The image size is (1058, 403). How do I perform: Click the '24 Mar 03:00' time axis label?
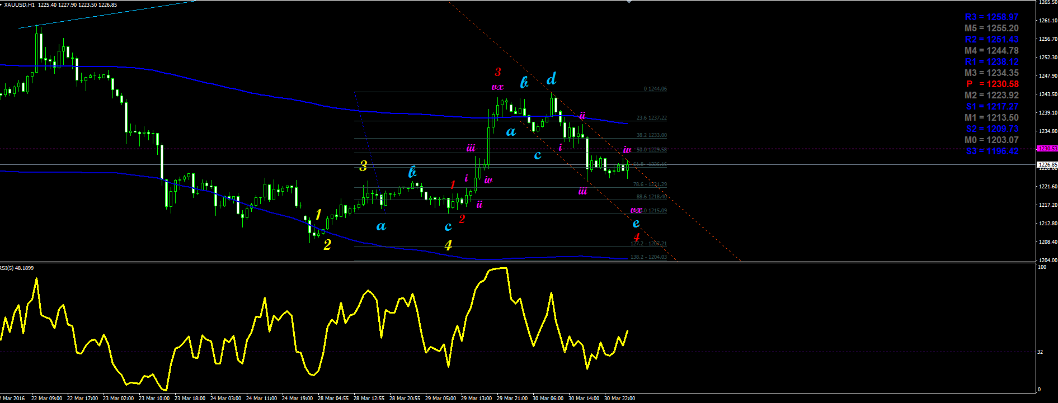point(226,399)
